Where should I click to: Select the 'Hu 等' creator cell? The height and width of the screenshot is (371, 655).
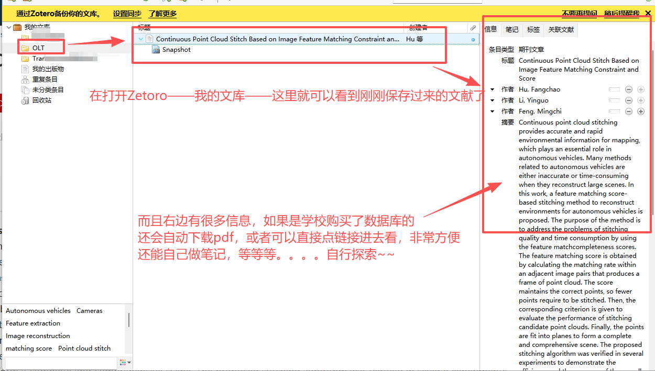414,39
